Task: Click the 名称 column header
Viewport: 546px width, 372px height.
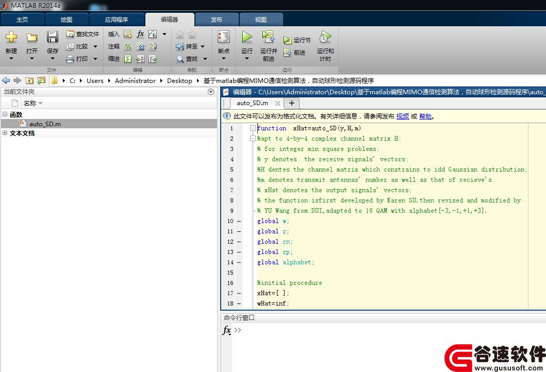Action: (32, 104)
